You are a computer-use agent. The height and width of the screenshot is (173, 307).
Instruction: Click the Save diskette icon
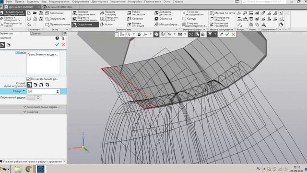click(41, 13)
